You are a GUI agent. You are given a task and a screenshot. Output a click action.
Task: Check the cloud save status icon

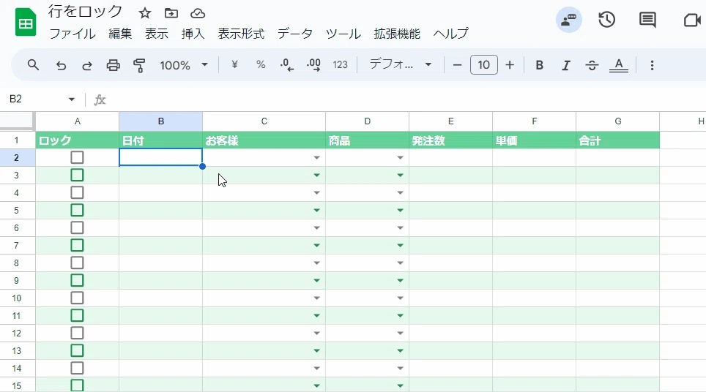tap(198, 13)
